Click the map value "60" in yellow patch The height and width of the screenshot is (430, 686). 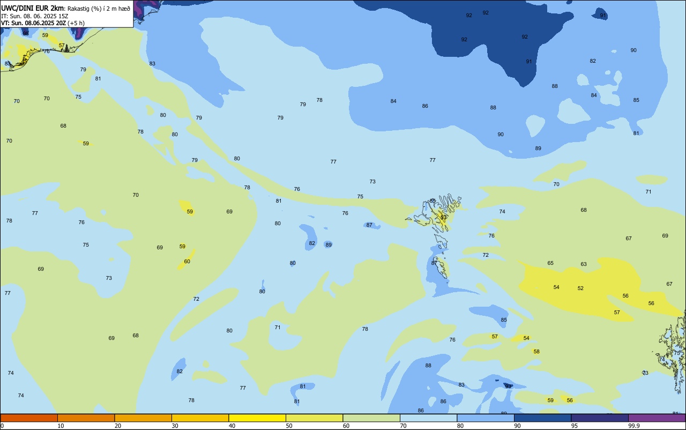click(x=187, y=262)
